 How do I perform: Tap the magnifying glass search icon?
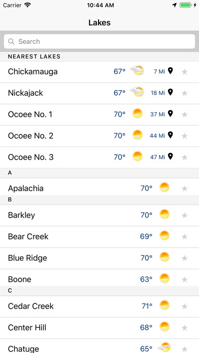point(11,42)
